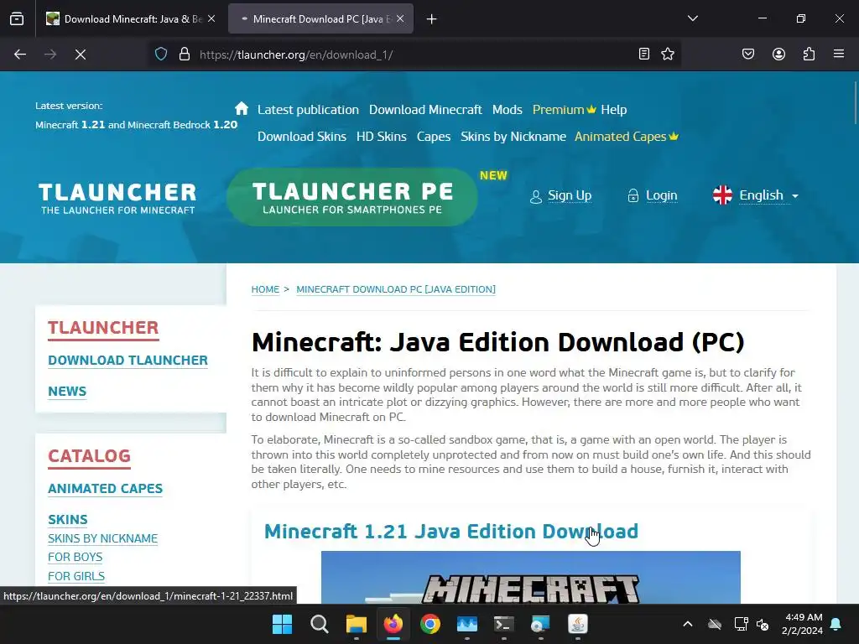The height and width of the screenshot is (644, 859).
Task: Open Skins by Nickname menu item
Action: point(513,137)
